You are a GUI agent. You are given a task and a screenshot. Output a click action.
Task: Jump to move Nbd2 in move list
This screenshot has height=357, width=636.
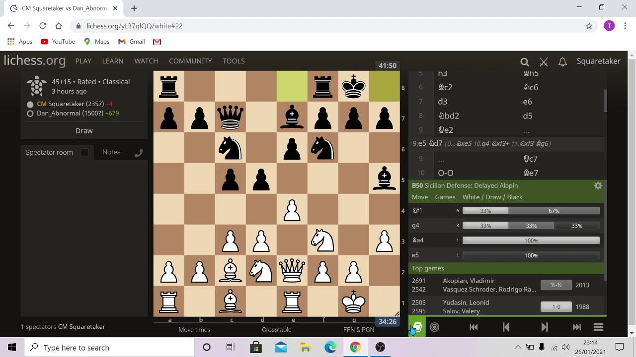tap(448, 116)
